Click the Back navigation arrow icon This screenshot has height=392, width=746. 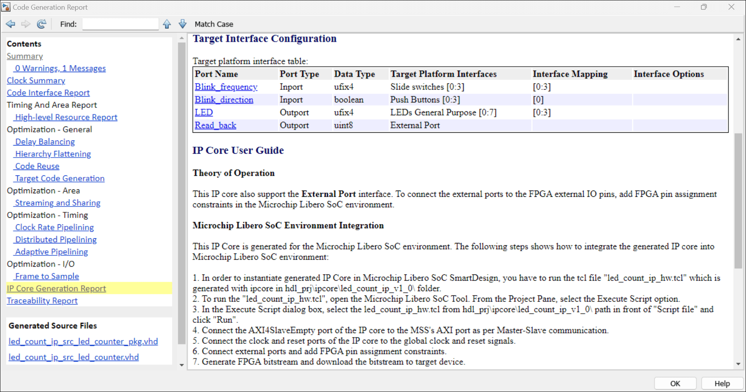coord(10,24)
